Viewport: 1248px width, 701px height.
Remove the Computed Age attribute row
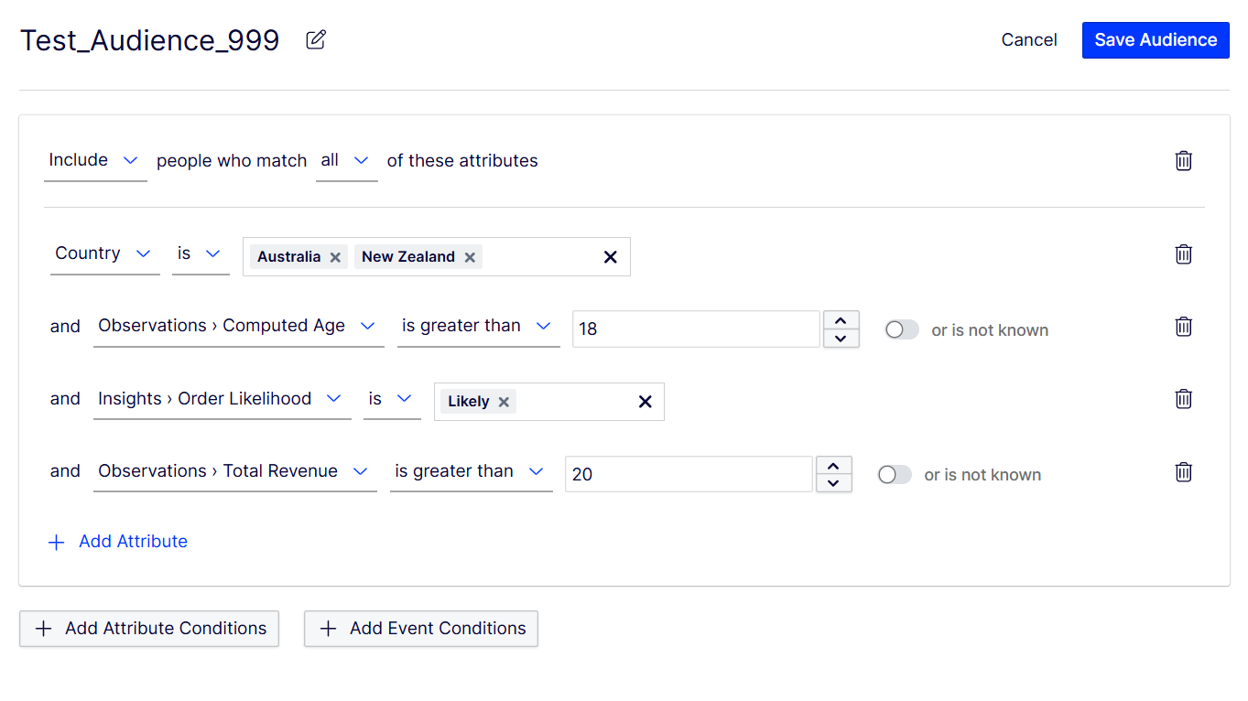1183,326
